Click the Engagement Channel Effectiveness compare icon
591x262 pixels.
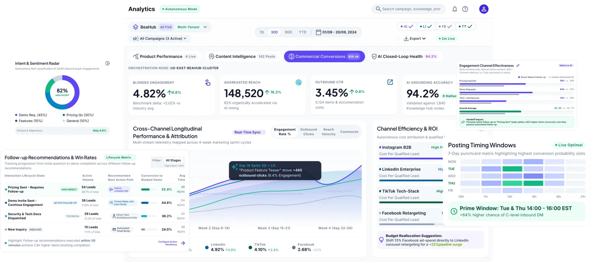[518, 65]
